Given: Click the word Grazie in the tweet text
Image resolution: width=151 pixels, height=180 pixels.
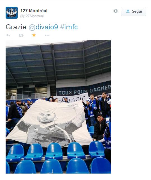Looking at the screenshot, I should coord(16,27).
